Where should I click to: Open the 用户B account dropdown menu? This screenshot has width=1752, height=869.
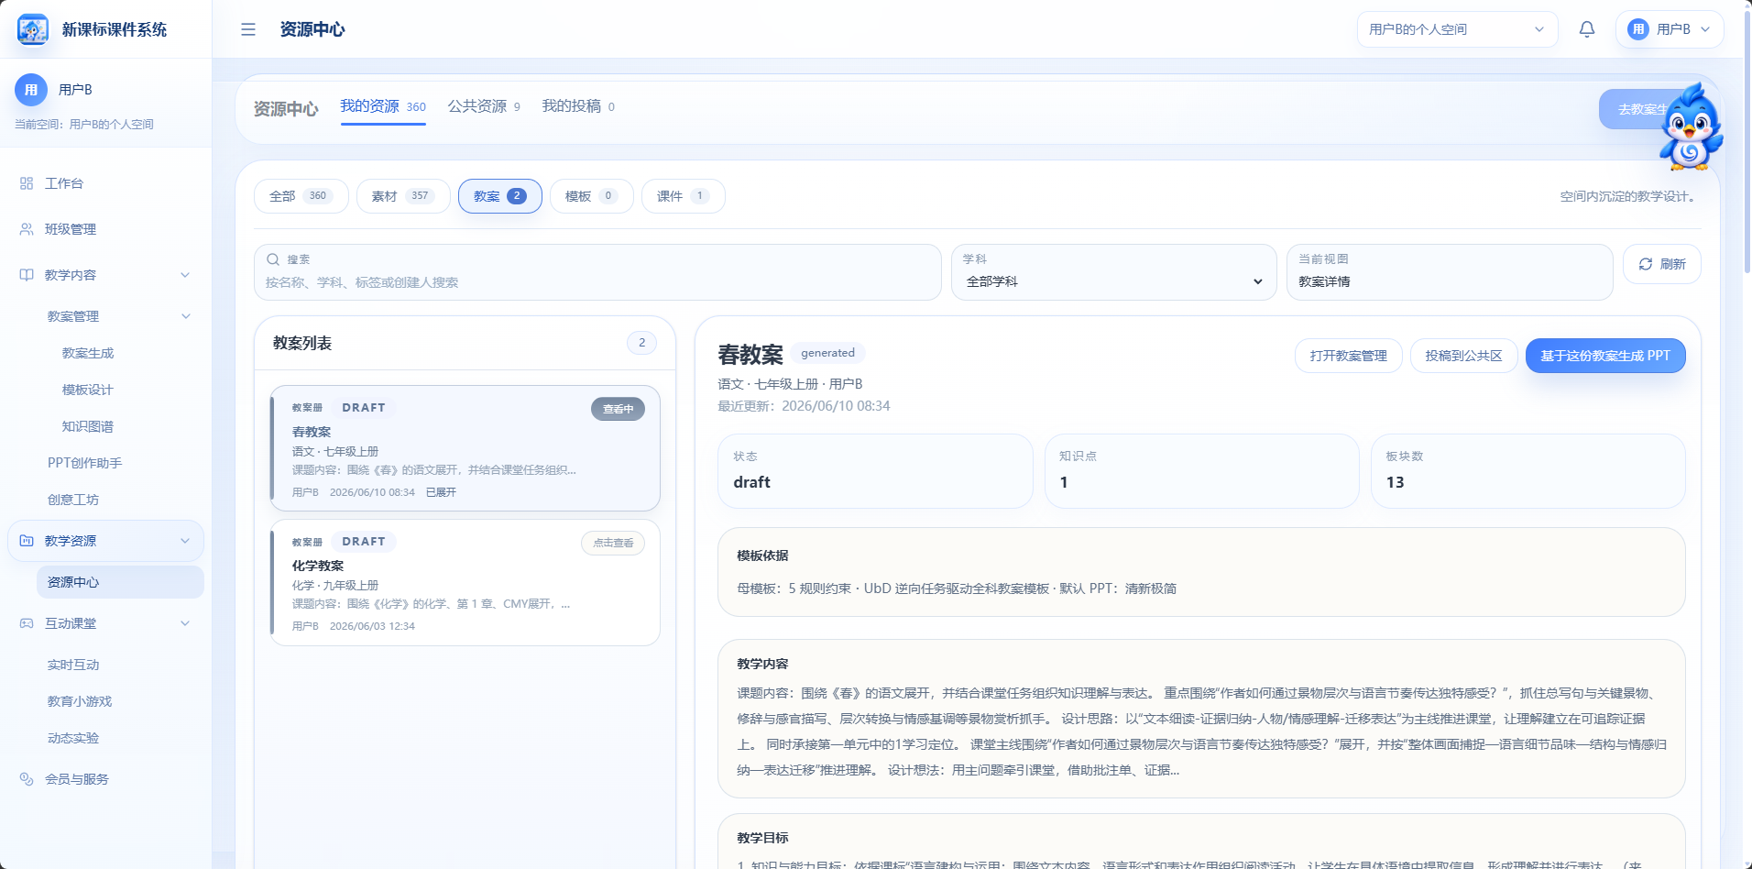click(x=1670, y=29)
